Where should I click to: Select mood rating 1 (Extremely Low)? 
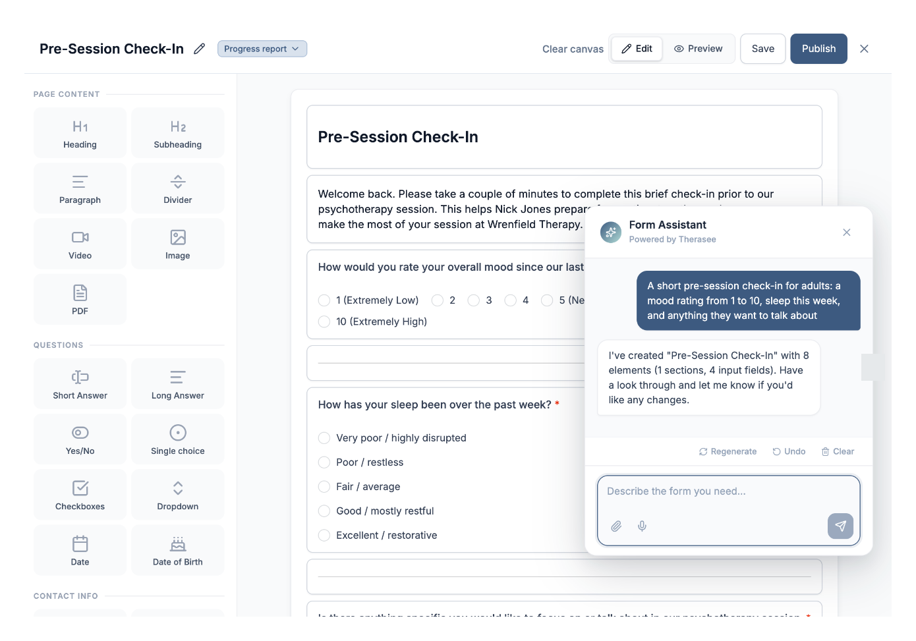point(324,300)
